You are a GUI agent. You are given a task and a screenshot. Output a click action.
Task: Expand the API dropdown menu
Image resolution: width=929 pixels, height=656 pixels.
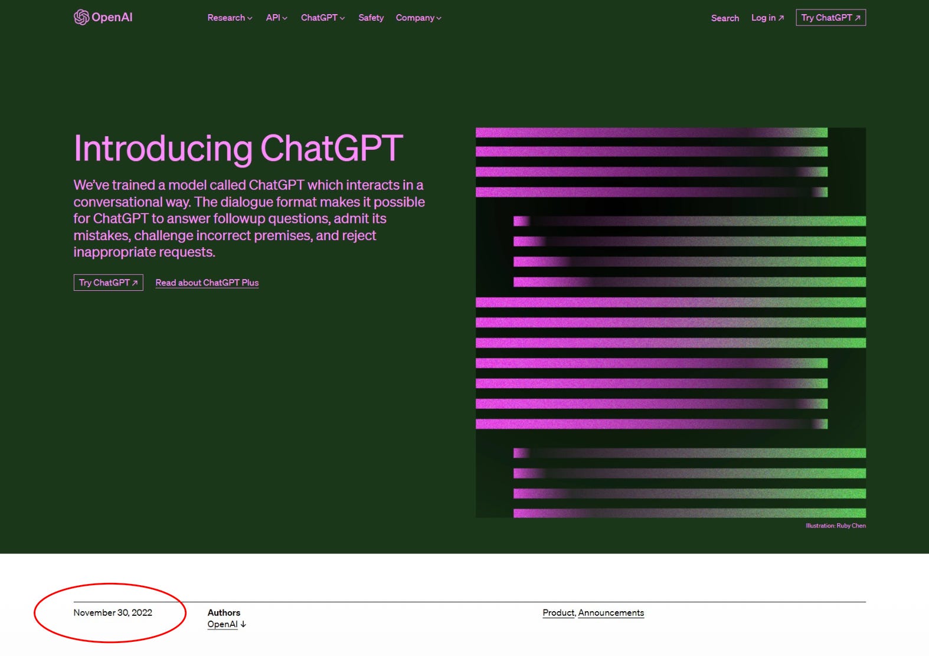(x=276, y=18)
